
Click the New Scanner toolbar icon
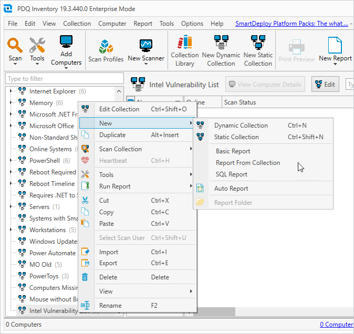pyautogui.click(x=146, y=45)
